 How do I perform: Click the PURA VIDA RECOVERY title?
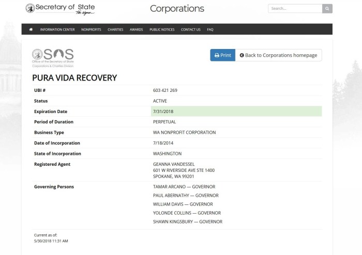click(74, 78)
